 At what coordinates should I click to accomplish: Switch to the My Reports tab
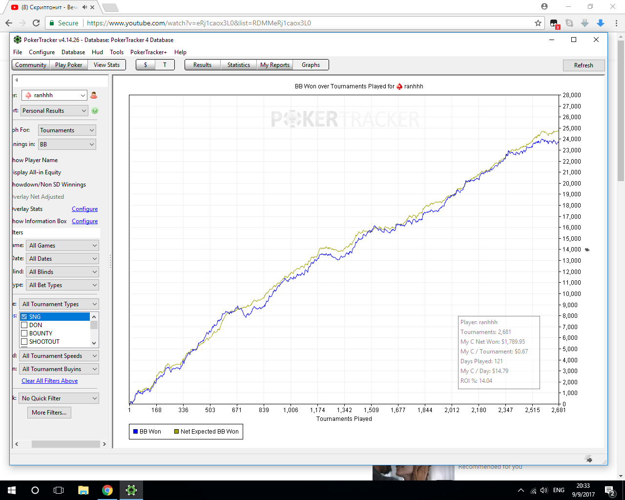[275, 65]
